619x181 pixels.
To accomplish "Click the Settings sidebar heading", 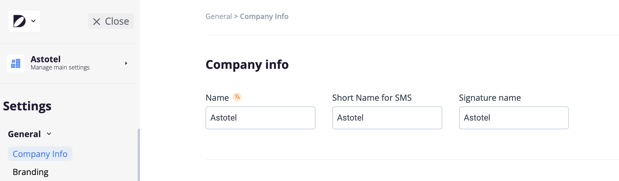I will coord(27,106).
